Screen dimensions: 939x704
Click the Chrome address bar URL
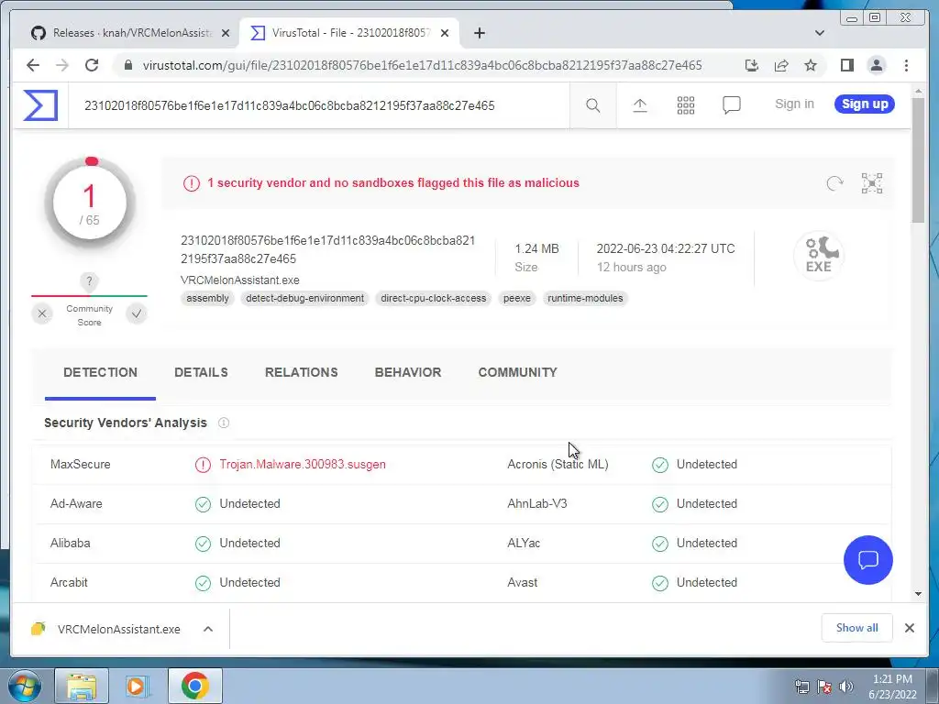(422, 65)
